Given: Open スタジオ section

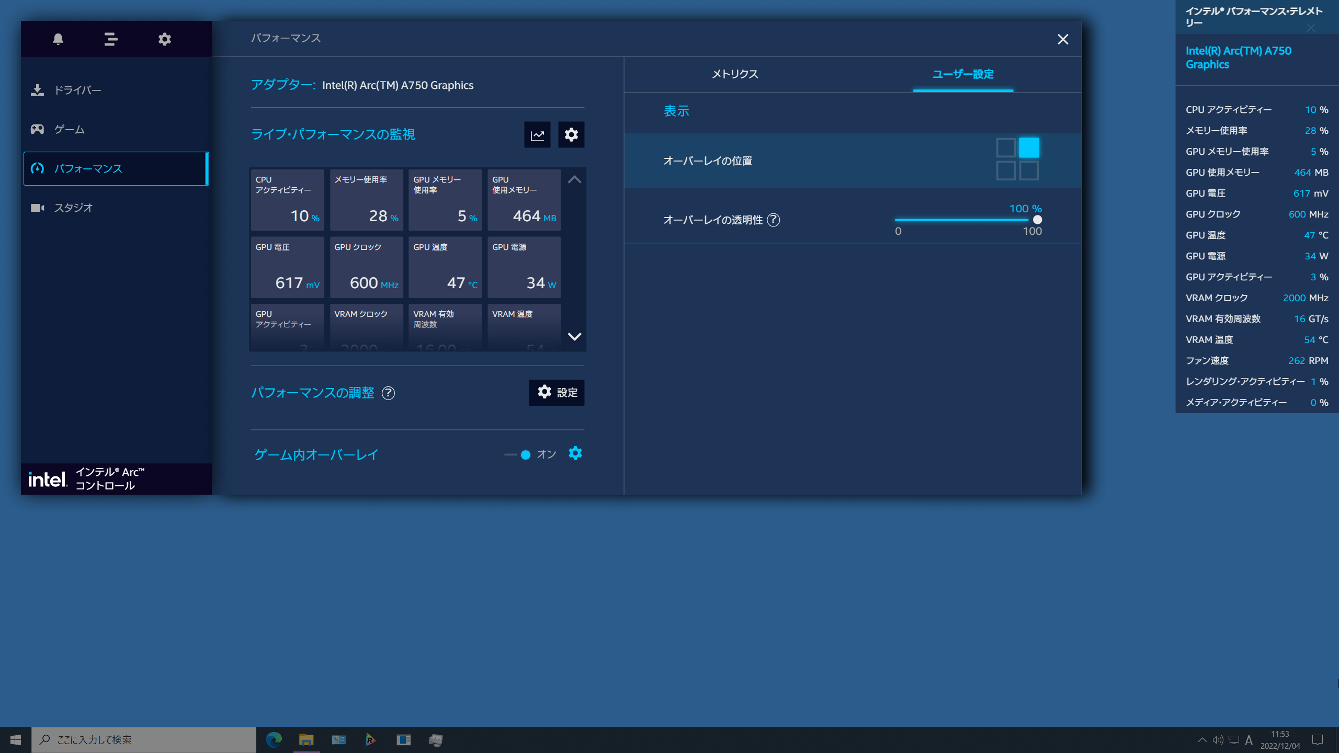Looking at the screenshot, I should [116, 208].
